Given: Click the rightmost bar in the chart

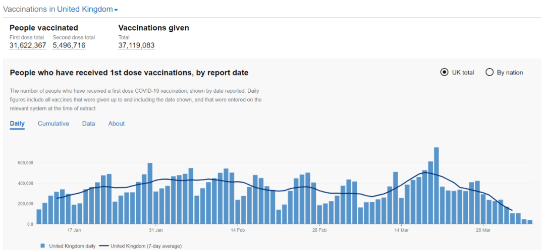Looking at the screenshot, I should coord(530,222).
